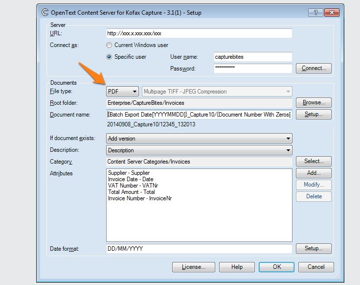Click the Kofax Capture app icon in title bar
The image size is (360, 285).
point(45,12)
